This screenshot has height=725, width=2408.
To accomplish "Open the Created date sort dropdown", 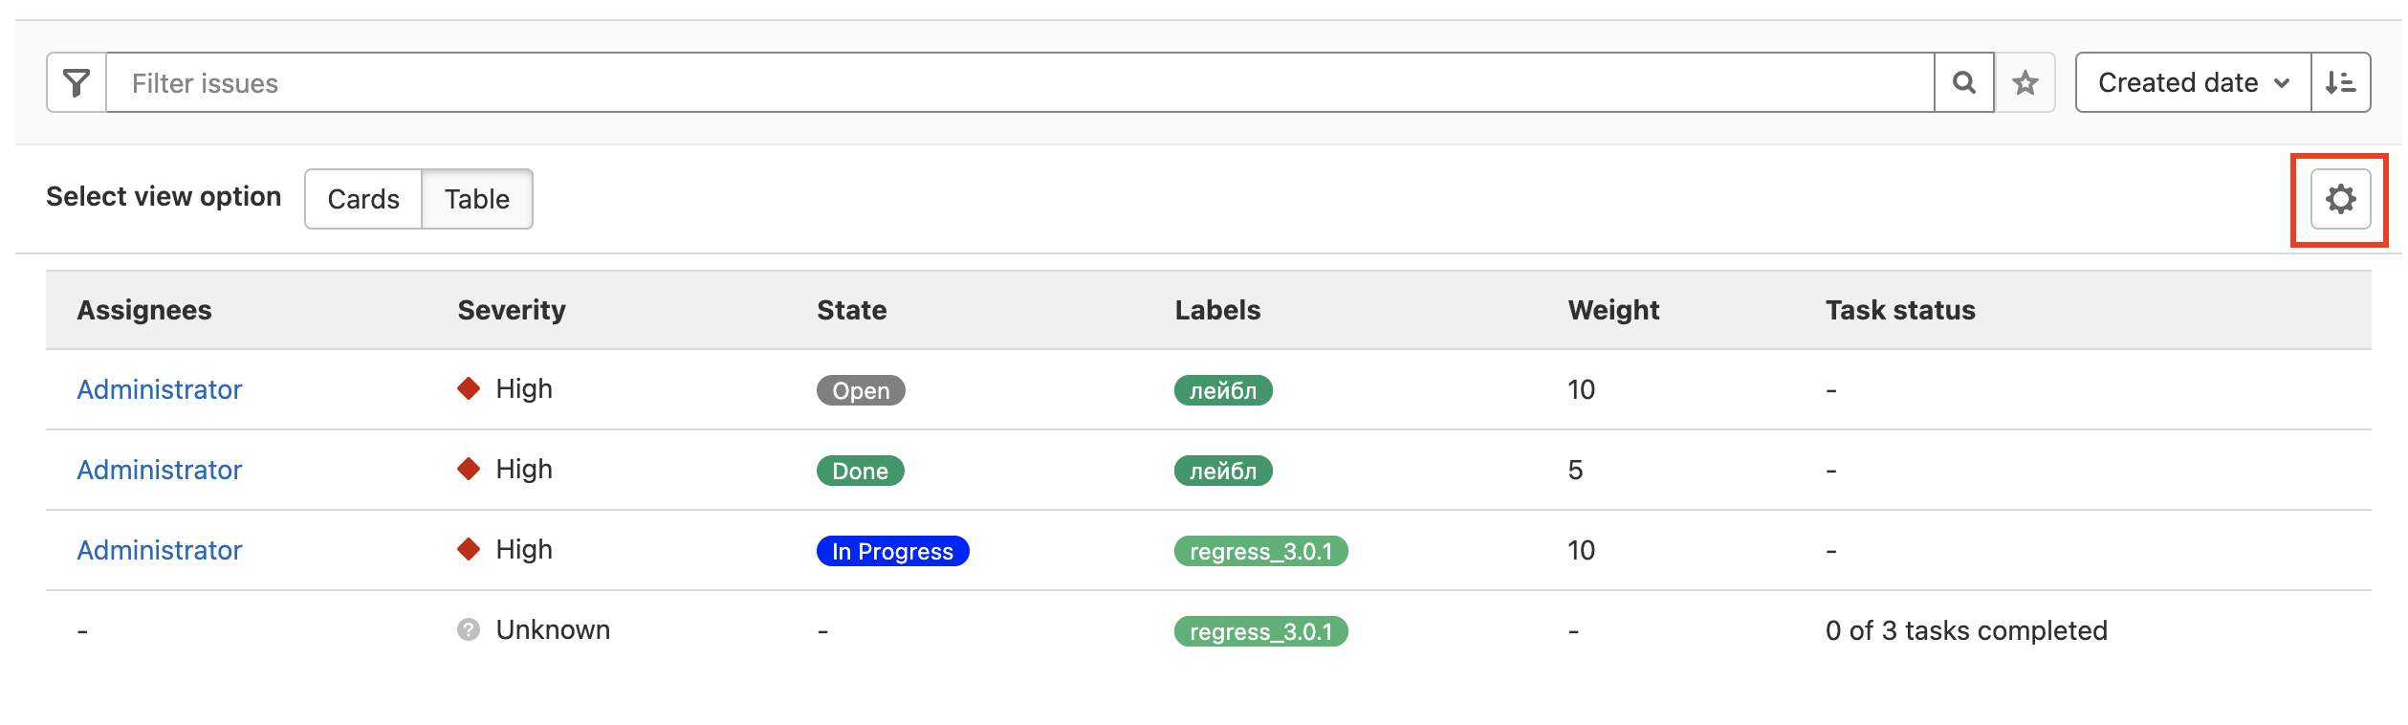I will pos(2193,83).
